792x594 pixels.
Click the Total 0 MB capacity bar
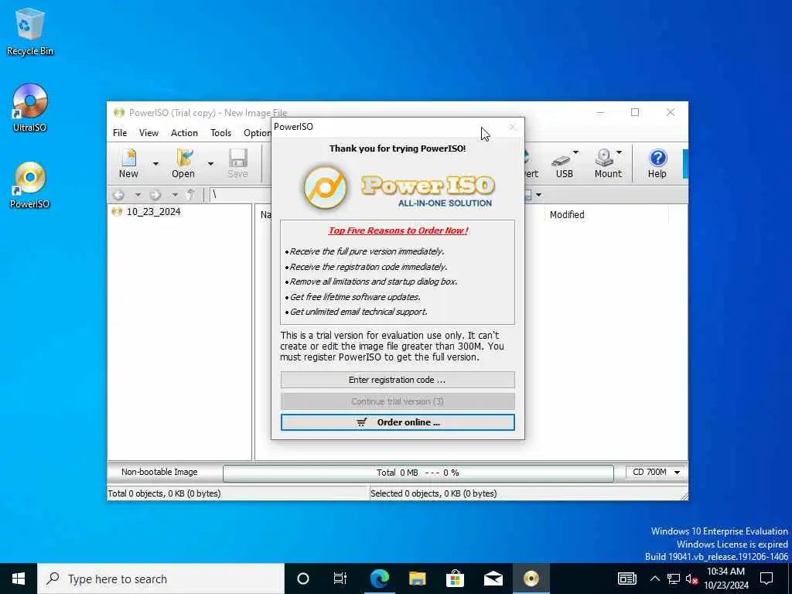pyautogui.click(x=418, y=473)
